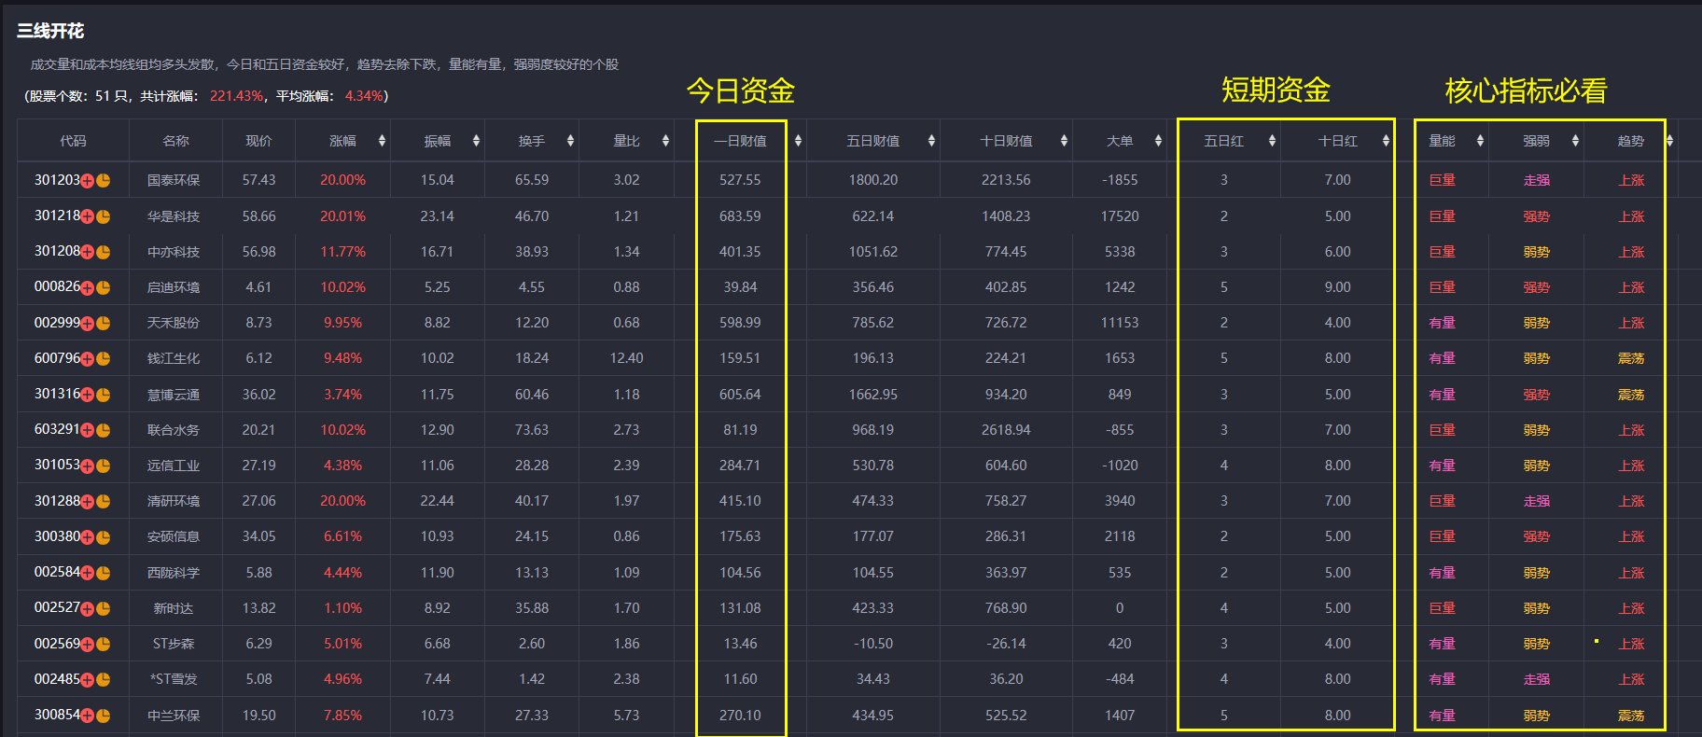1702x737 pixels.
Task: Click the stock name 远信工业
Action: 174,466
